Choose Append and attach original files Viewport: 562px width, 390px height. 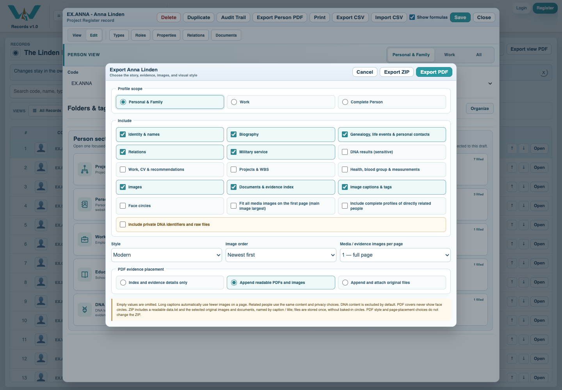point(392,283)
